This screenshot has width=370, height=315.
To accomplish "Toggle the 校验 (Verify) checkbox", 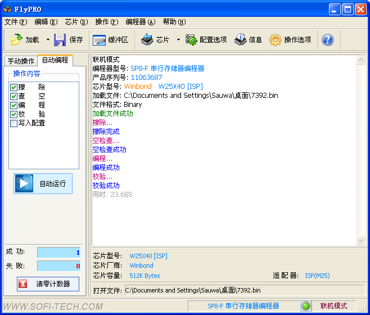I will (14, 114).
